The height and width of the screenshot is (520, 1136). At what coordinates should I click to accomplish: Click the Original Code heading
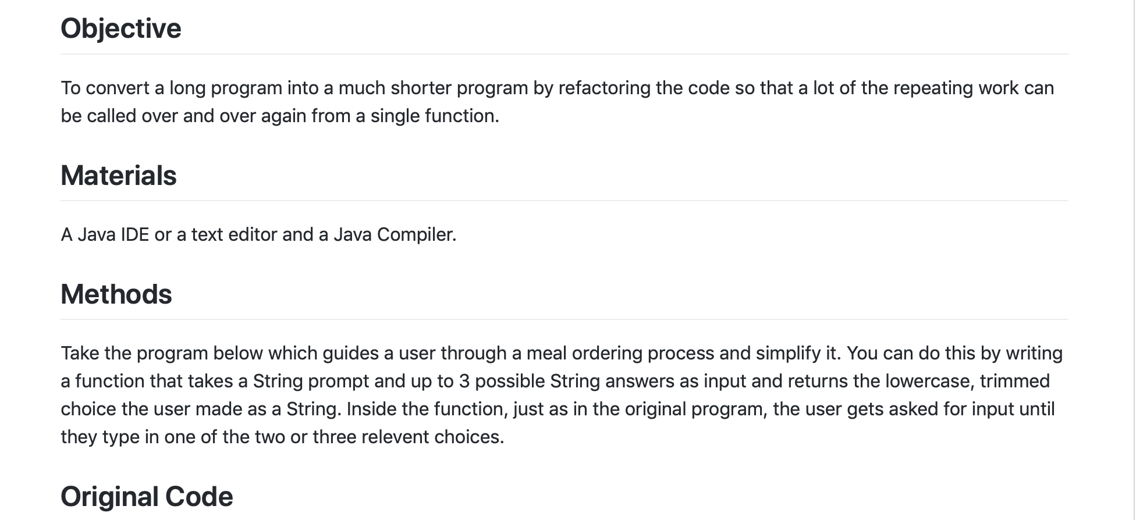[x=147, y=496]
